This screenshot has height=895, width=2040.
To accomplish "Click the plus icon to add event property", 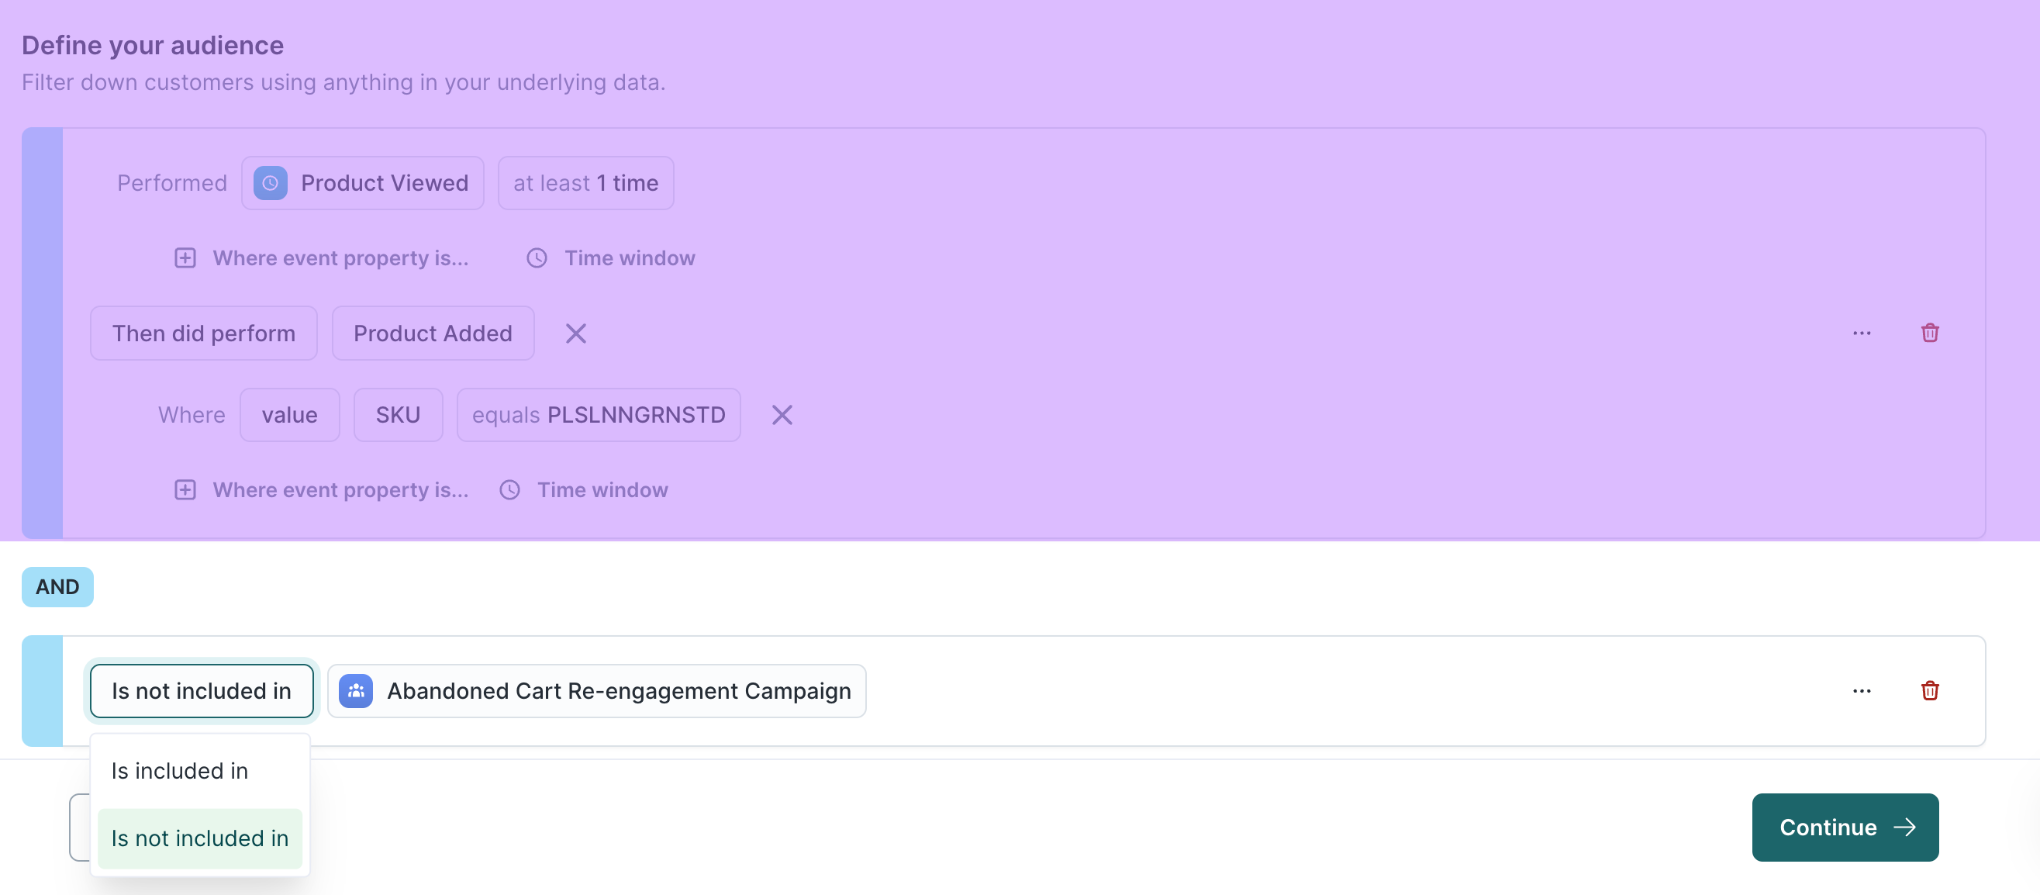I will [x=185, y=257].
